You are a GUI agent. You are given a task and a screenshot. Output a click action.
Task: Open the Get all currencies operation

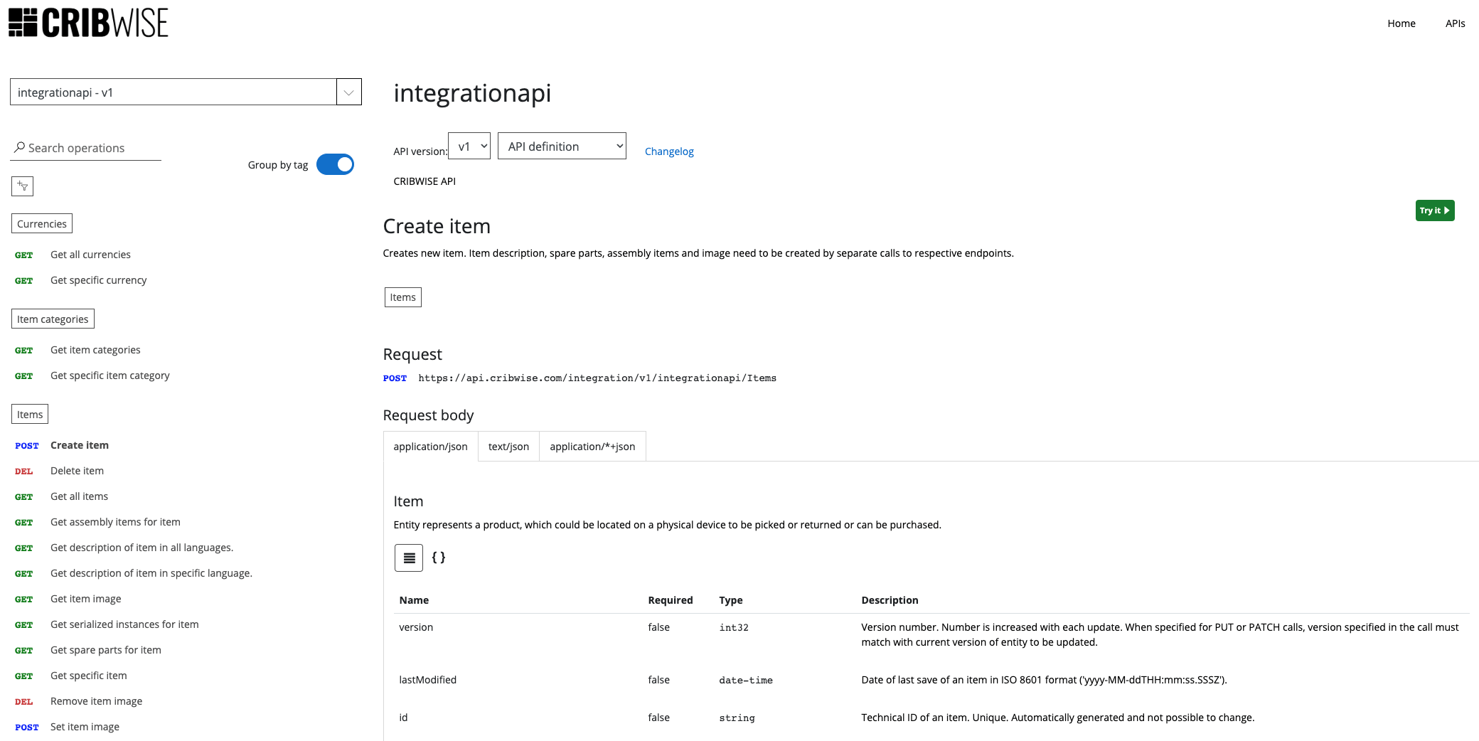(90, 255)
